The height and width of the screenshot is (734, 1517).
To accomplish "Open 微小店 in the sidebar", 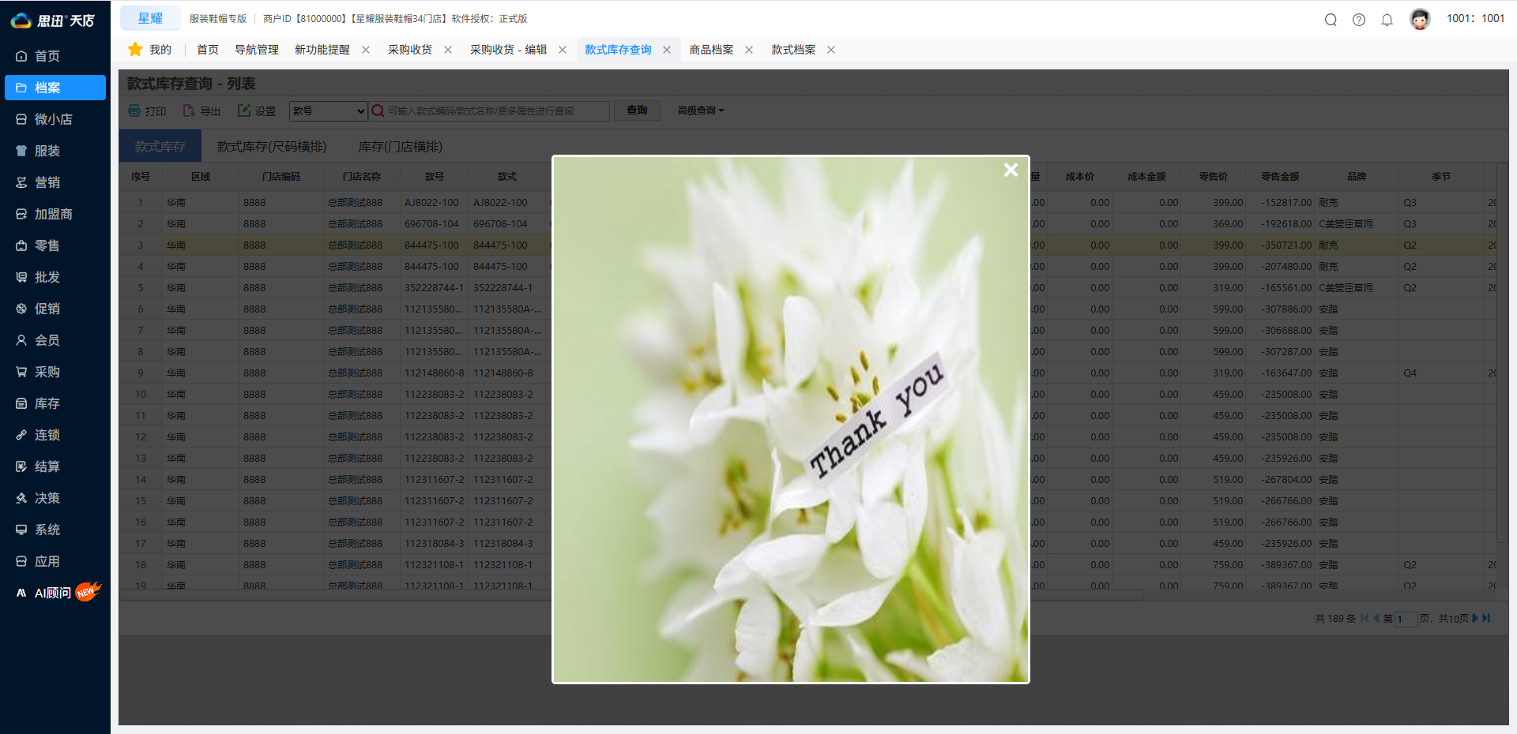I will [53, 119].
